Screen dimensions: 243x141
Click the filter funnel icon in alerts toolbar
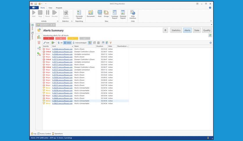[110, 43]
